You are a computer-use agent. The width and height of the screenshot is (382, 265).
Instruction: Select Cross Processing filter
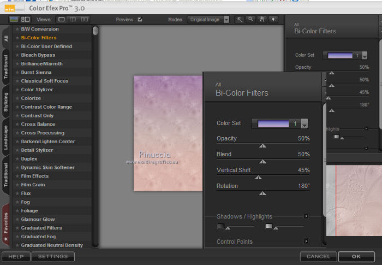(x=43, y=133)
